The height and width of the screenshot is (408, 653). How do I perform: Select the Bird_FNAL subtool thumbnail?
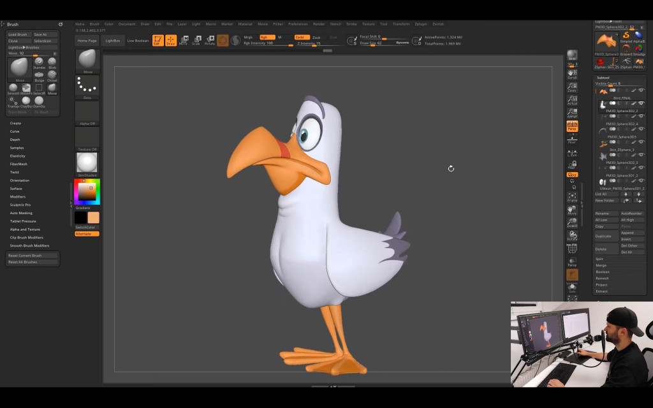(603, 91)
